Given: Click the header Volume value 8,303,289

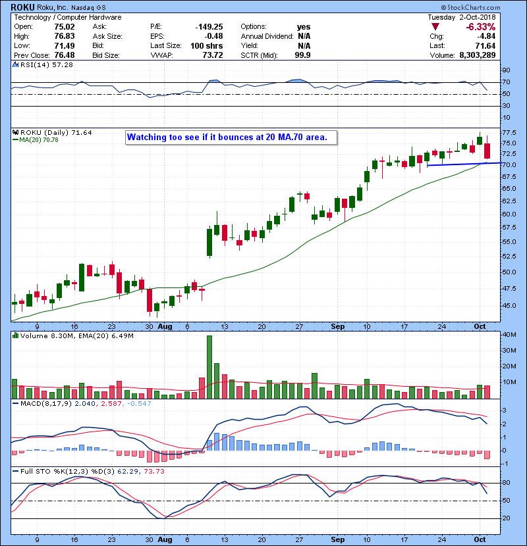Looking at the screenshot, I should click(x=478, y=55).
